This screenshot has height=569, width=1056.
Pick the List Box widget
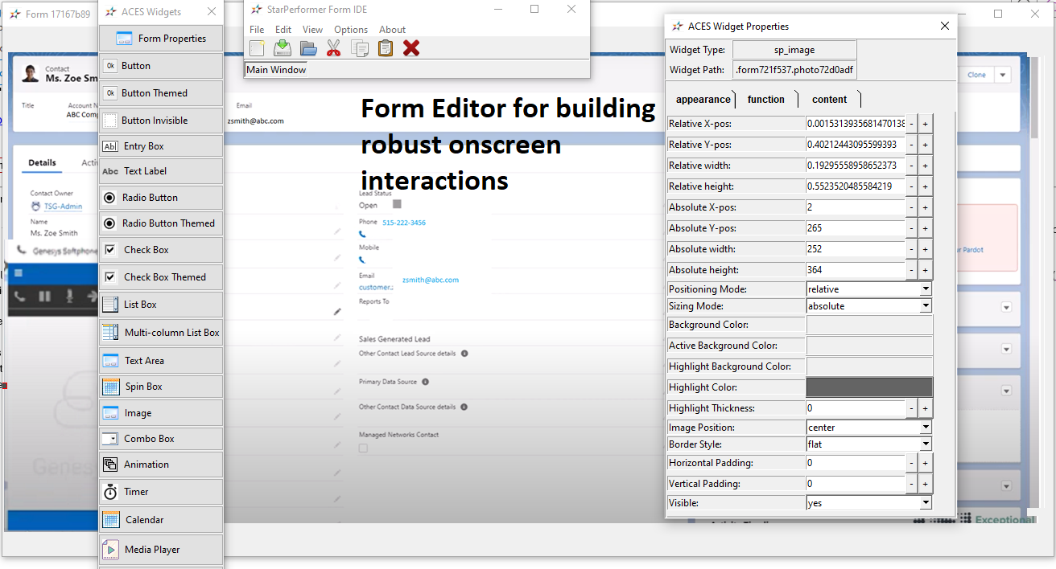[x=161, y=305]
